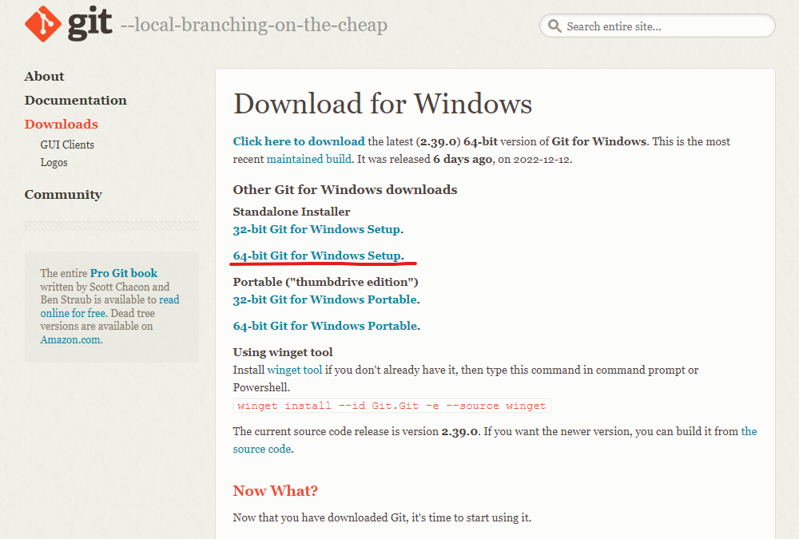Click the 'Portable ("thumbdrive edition")' subheading
This screenshot has height=539, width=799.
[326, 282]
